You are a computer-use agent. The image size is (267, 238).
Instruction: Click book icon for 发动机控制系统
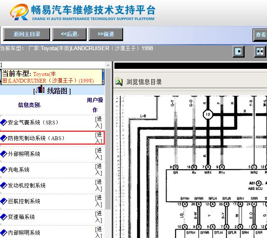pyautogui.click(x=3, y=185)
